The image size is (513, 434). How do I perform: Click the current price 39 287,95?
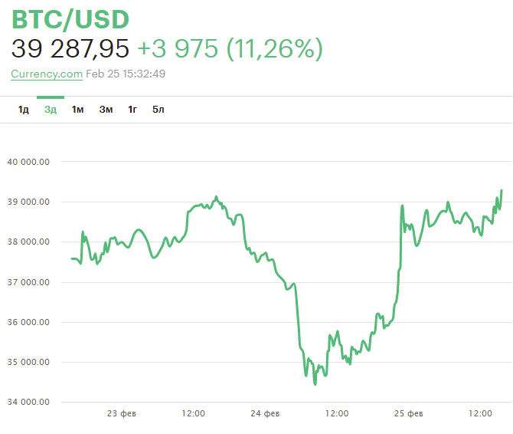tap(70, 49)
